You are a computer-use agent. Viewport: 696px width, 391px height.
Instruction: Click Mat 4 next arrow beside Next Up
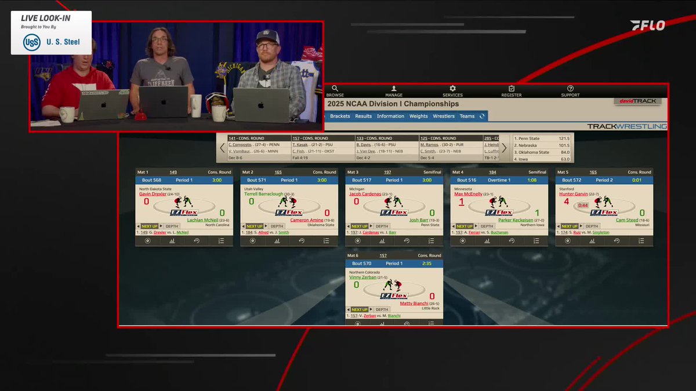(x=476, y=226)
